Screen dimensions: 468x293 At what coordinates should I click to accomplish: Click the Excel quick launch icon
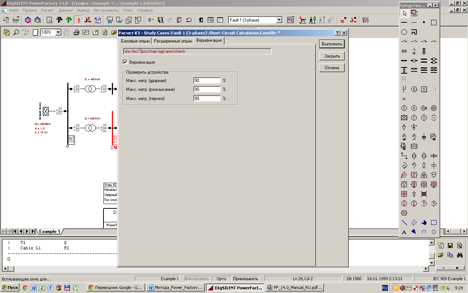[42, 288]
